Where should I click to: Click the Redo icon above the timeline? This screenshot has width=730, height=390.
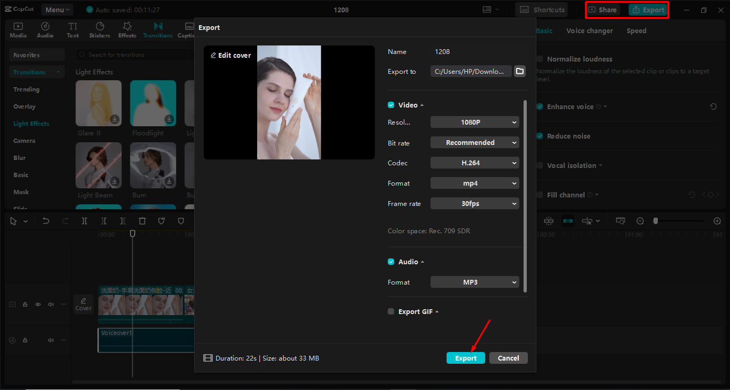65,220
